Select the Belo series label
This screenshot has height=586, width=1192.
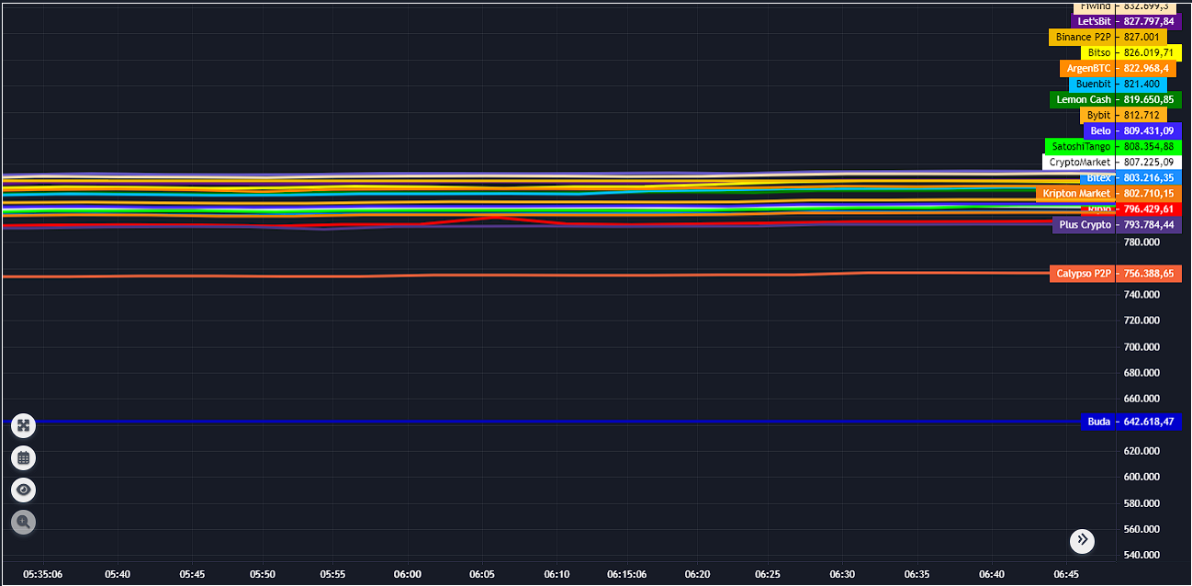pyautogui.click(x=1100, y=130)
